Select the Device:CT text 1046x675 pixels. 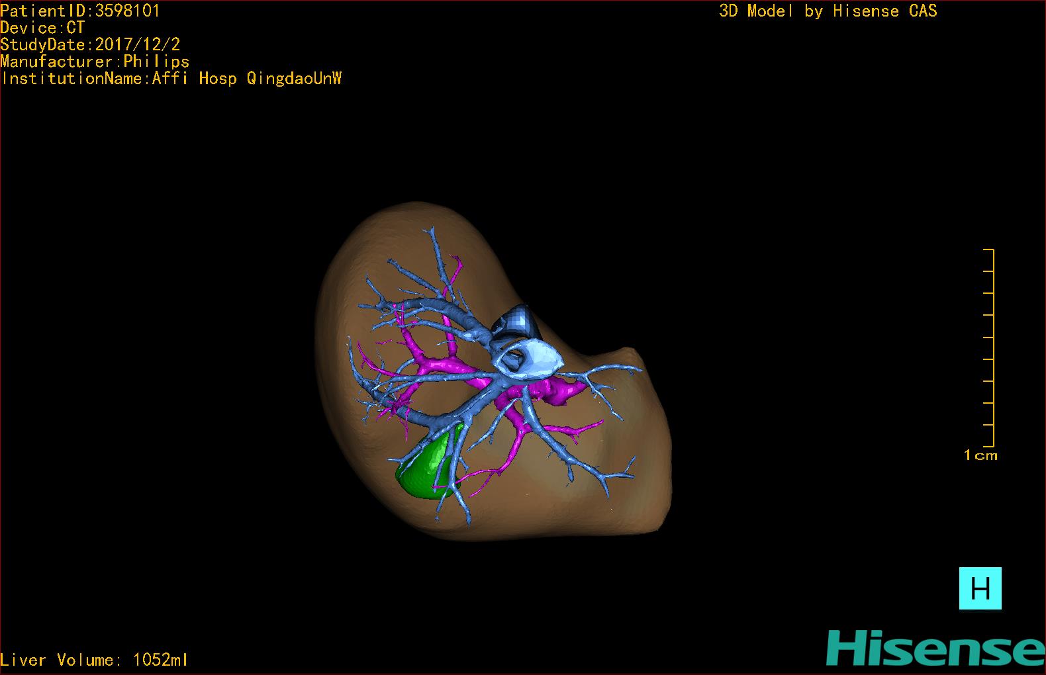[x=42, y=28]
